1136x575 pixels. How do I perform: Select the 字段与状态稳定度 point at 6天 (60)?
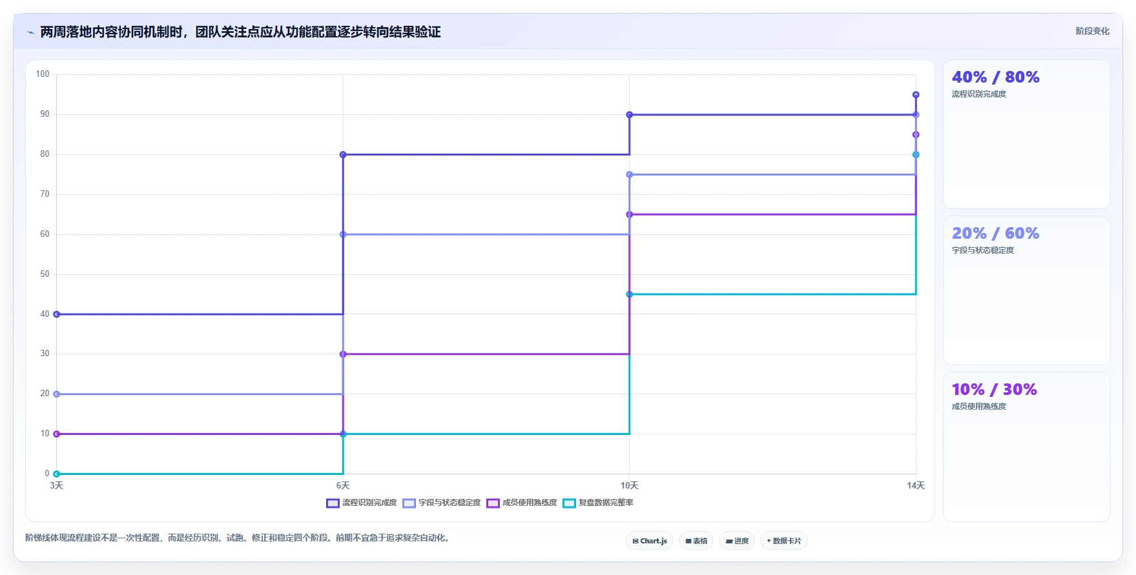[x=343, y=234]
